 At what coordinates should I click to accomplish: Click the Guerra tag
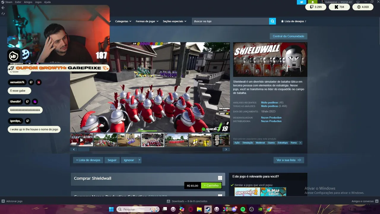pyautogui.click(x=271, y=143)
